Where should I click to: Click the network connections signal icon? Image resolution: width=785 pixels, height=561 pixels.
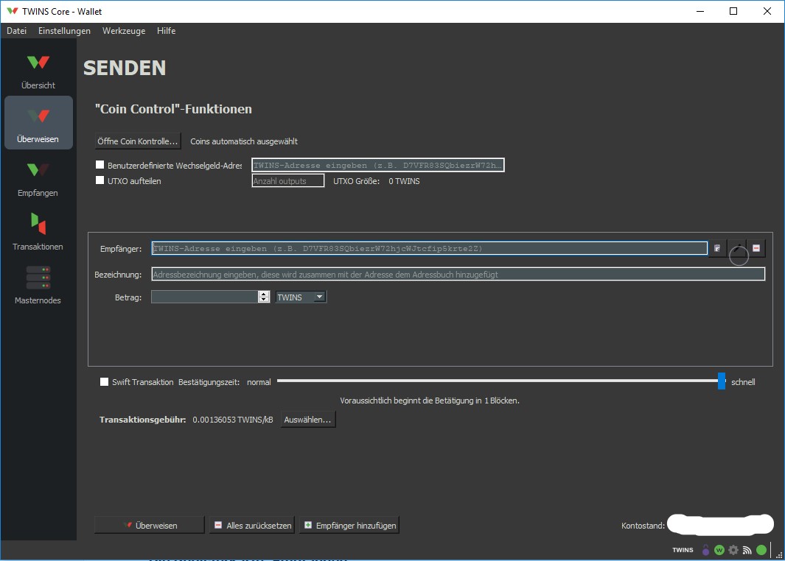[747, 550]
